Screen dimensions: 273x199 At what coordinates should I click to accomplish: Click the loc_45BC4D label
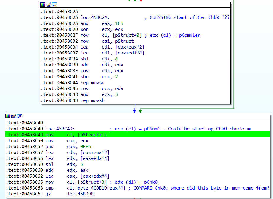(60, 129)
